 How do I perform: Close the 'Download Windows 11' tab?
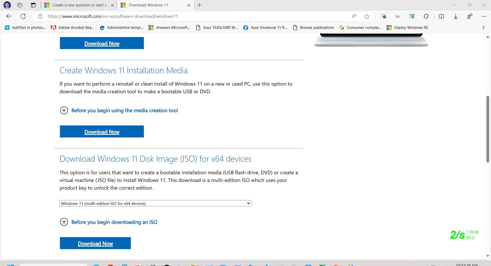click(189, 5)
